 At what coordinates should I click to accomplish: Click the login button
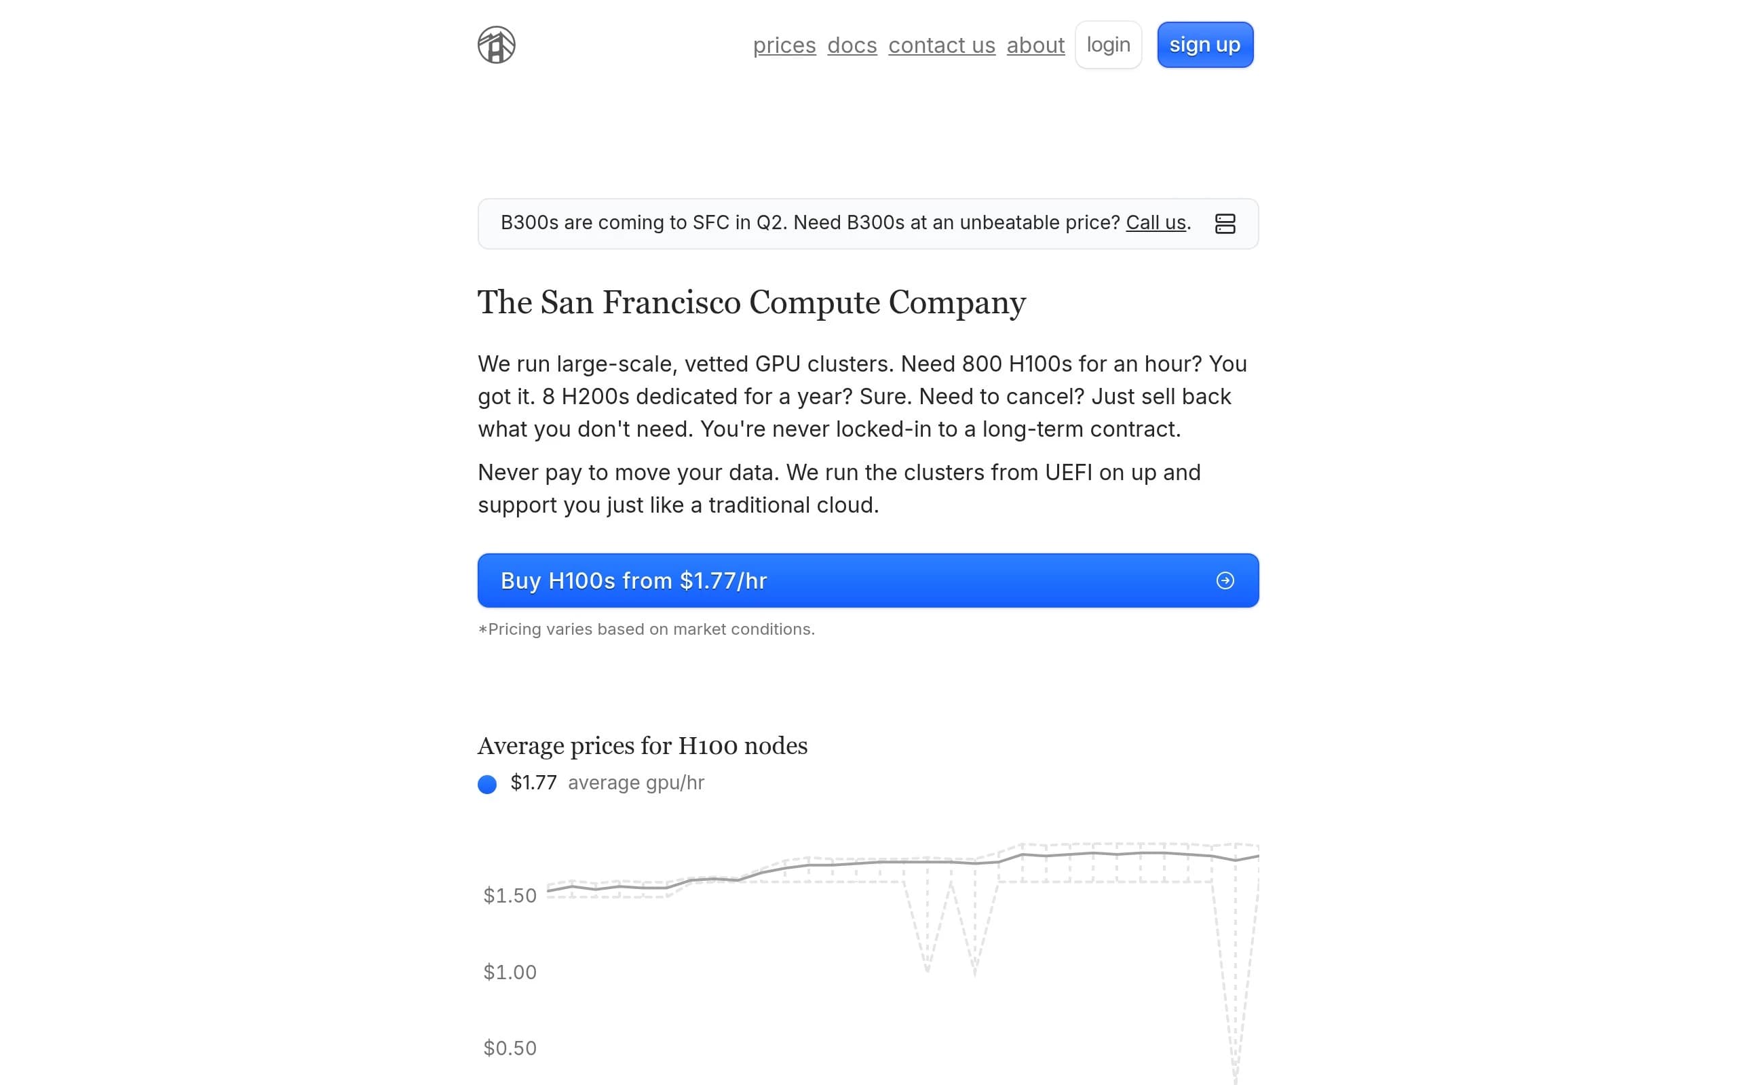[x=1107, y=45]
